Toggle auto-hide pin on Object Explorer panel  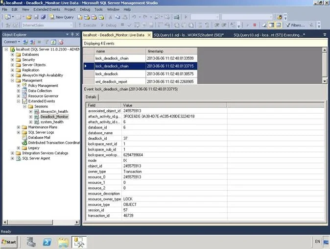point(72,34)
